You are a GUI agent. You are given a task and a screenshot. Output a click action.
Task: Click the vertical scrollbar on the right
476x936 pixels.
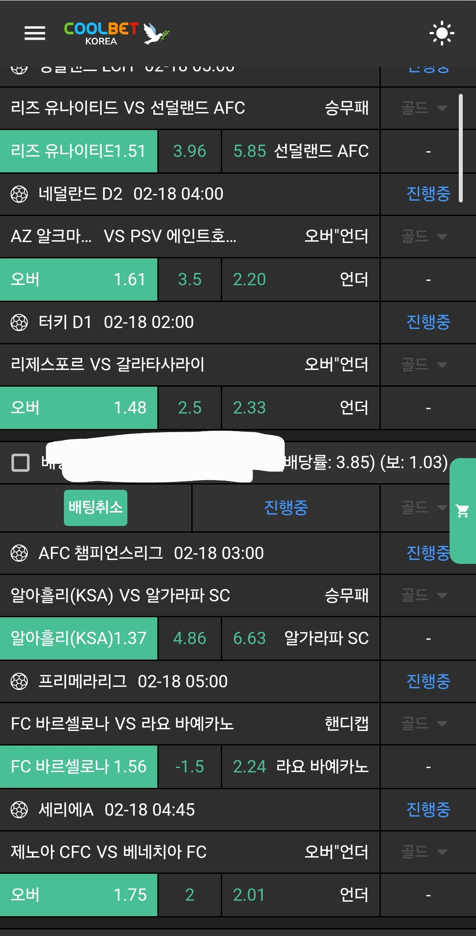point(461,148)
